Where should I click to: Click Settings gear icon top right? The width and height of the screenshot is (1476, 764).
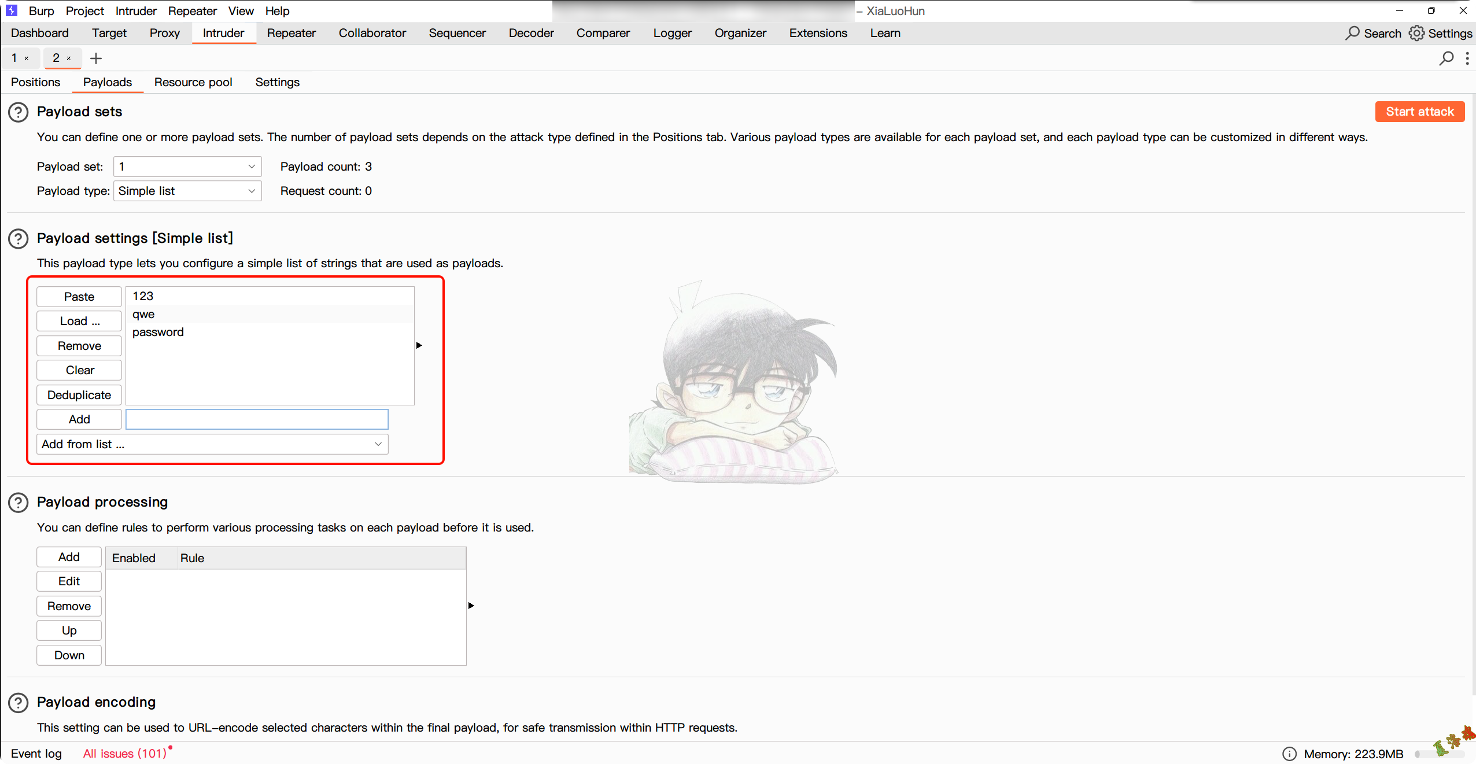[x=1416, y=32]
